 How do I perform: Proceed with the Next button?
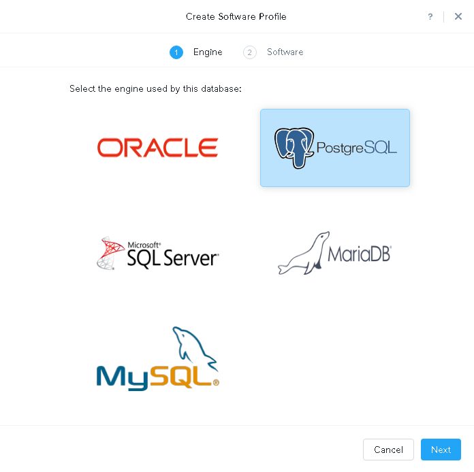click(441, 450)
